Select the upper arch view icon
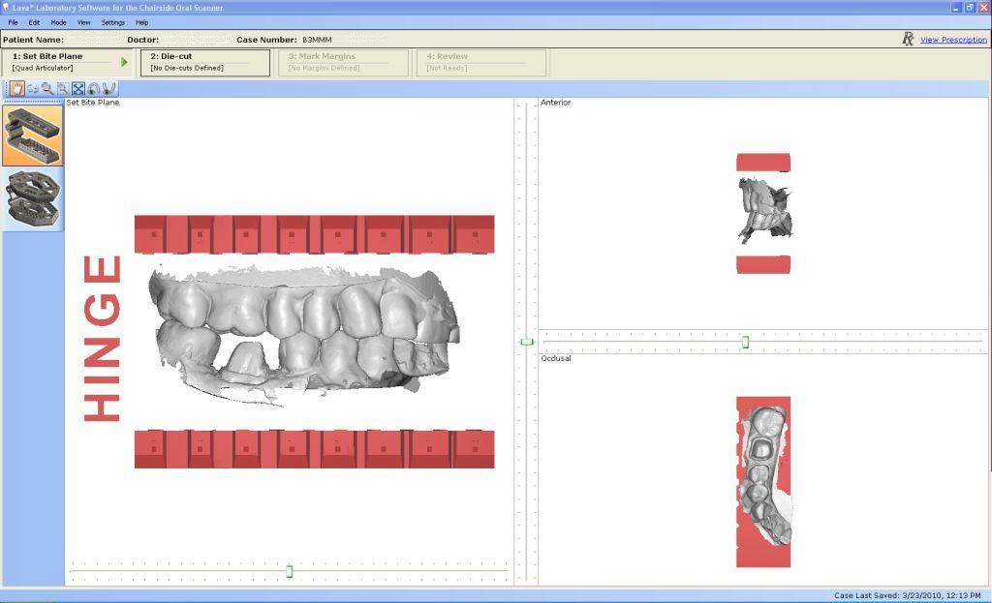The height and width of the screenshot is (603, 992). point(93,88)
